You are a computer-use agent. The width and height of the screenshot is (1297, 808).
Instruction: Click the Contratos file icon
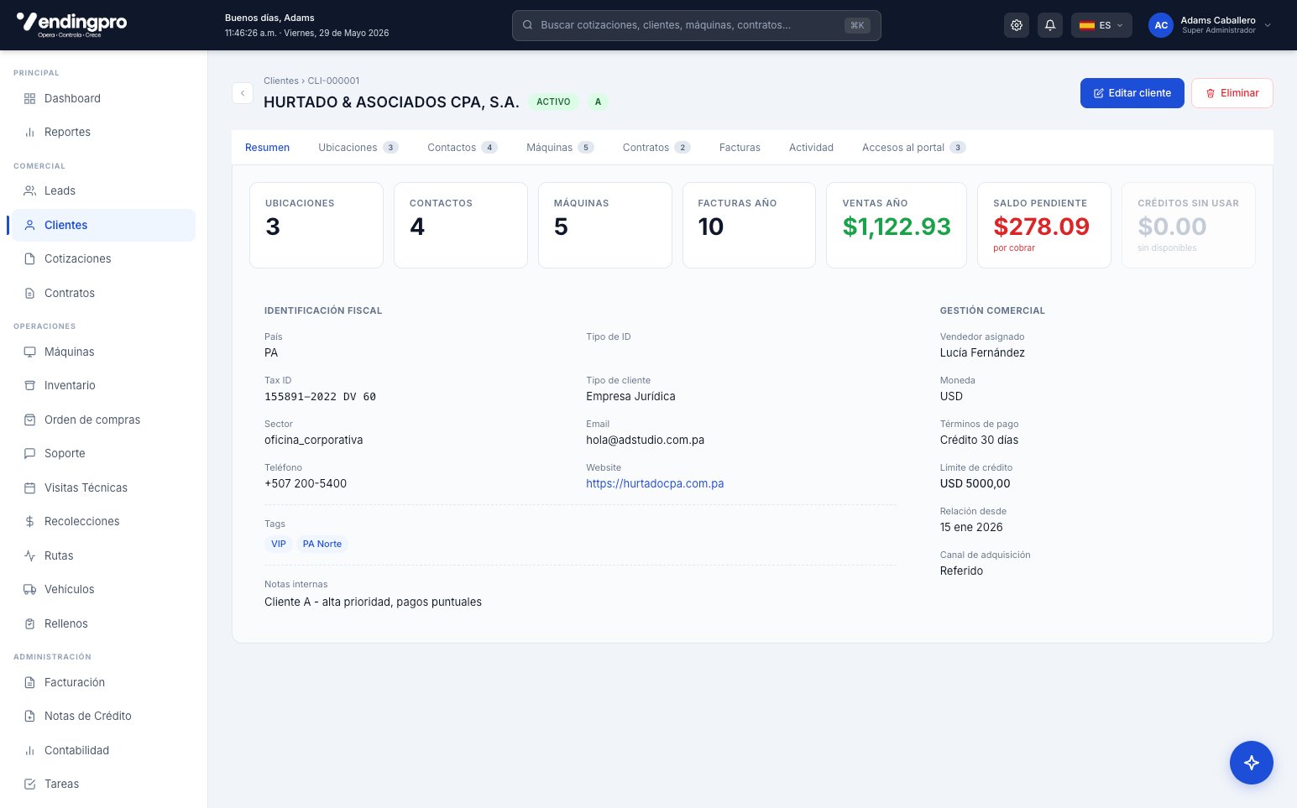tap(29, 293)
